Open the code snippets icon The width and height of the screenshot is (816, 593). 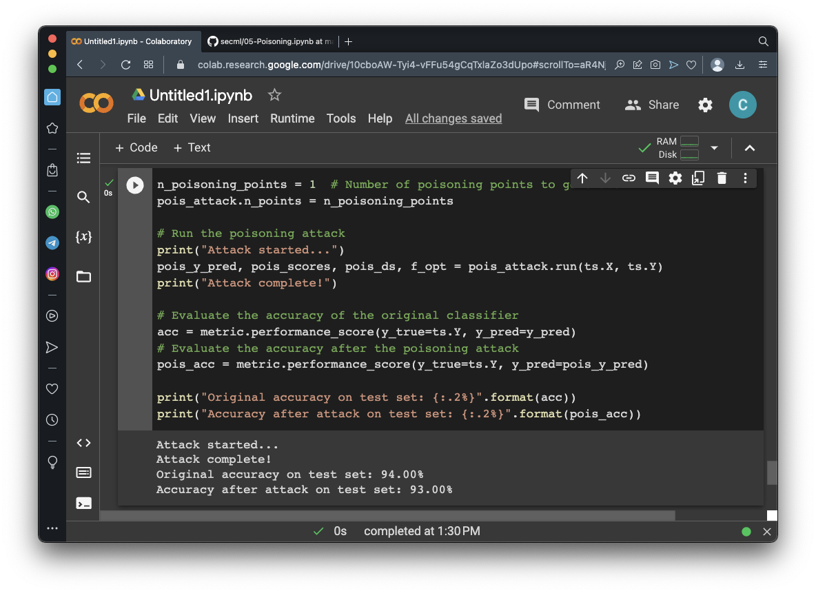click(83, 443)
